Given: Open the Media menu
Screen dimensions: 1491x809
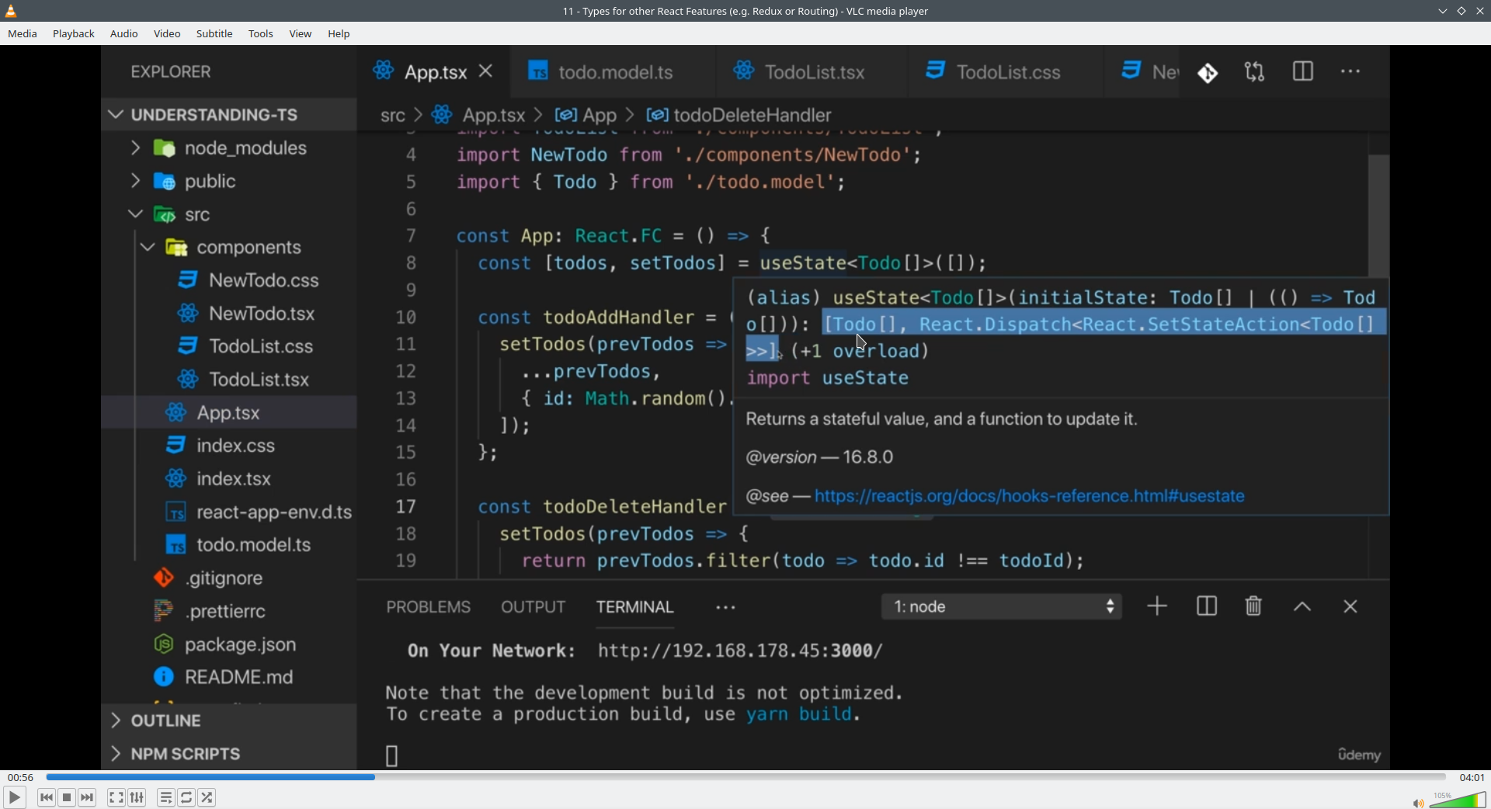Looking at the screenshot, I should click(x=23, y=34).
